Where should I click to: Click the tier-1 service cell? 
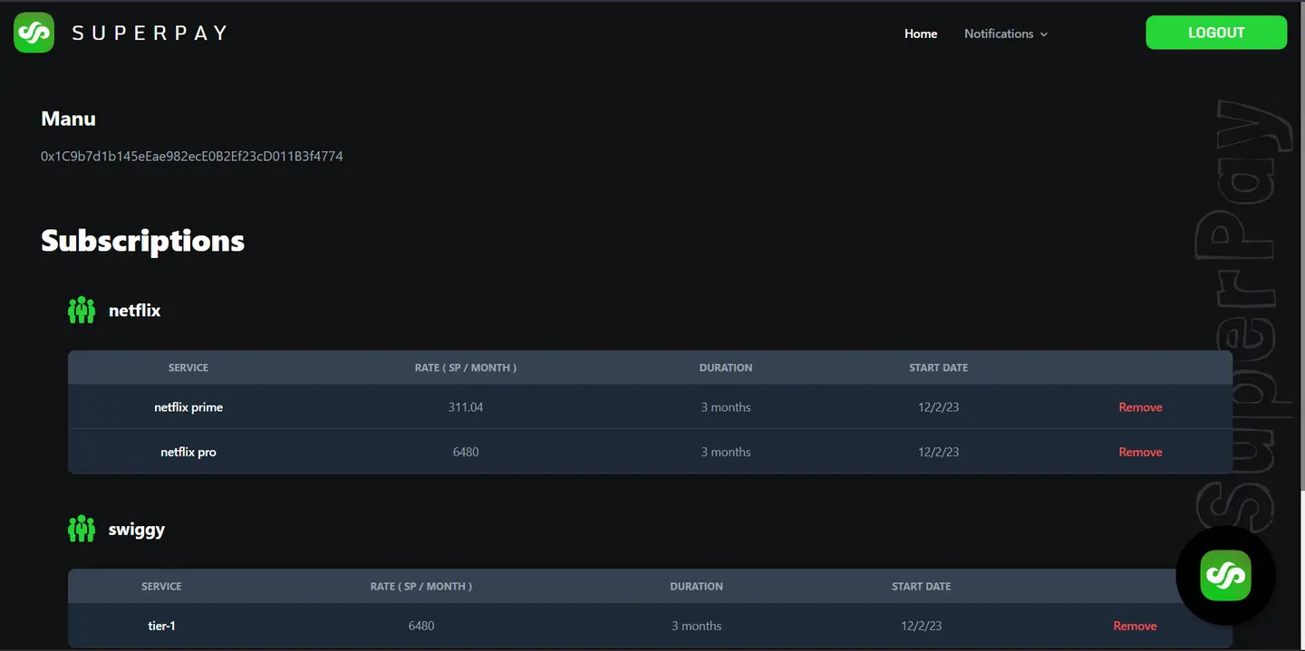coord(161,626)
